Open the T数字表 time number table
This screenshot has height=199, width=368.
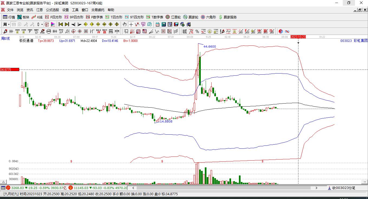tap(155, 17)
